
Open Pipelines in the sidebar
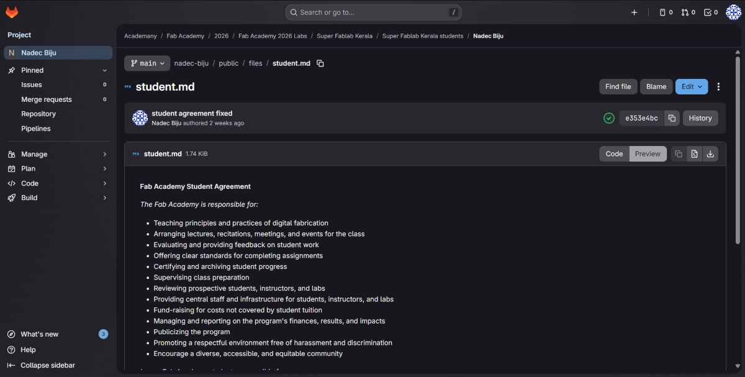tap(36, 129)
